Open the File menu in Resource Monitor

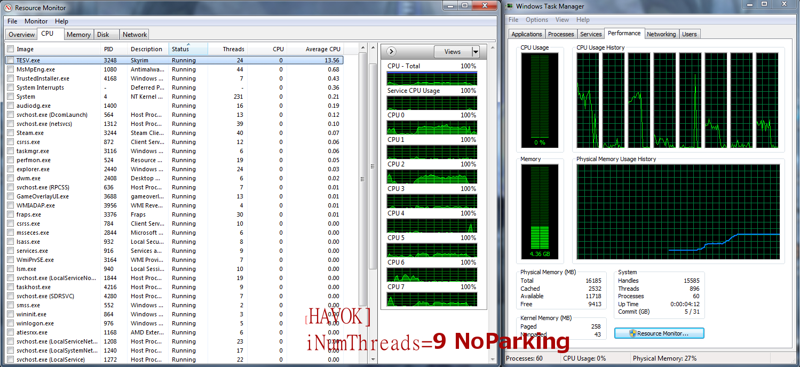point(12,21)
